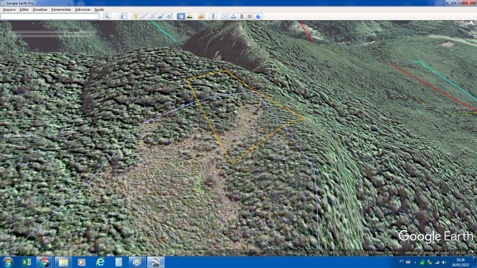The height and width of the screenshot is (268, 477).
Task: Click the search magnifier button
Action: click(107, 16)
